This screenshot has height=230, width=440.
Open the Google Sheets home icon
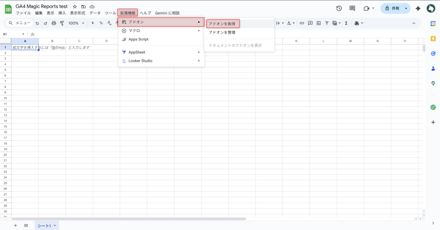click(x=9, y=9)
